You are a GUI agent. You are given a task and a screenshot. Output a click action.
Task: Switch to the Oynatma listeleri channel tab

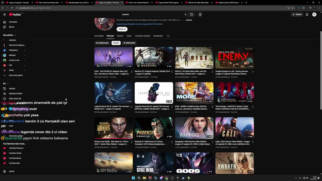pyautogui.click(x=143, y=36)
